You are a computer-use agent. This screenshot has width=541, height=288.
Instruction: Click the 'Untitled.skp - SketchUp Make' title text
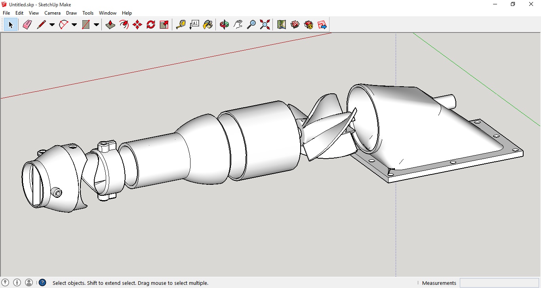point(40,4)
